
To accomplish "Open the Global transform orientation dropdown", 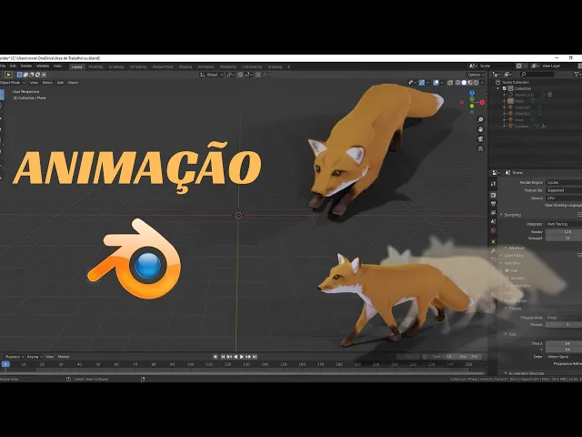I will coord(212,75).
